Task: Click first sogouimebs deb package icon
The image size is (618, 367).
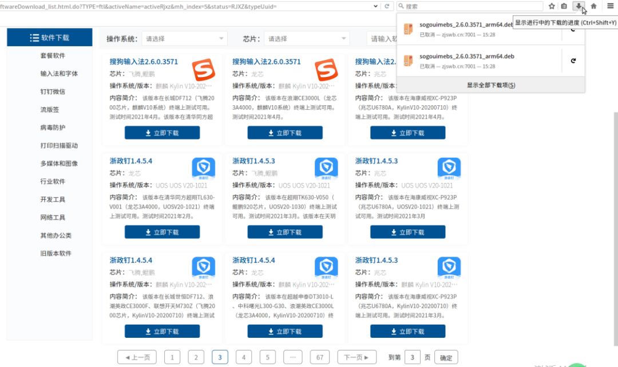Action: pos(409,29)
